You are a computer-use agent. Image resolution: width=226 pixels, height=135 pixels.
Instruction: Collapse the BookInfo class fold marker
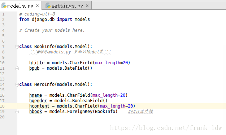tap(17, 47)
